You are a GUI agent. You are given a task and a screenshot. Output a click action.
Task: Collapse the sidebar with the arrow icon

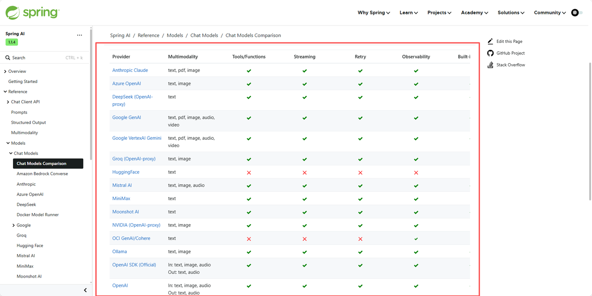(85, 290)
